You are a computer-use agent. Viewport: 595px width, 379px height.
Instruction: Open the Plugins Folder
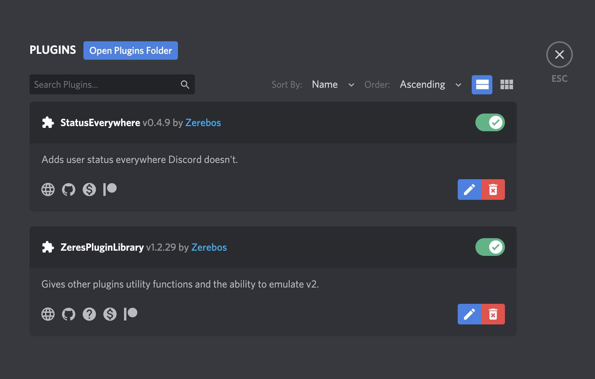coord(130,51)
